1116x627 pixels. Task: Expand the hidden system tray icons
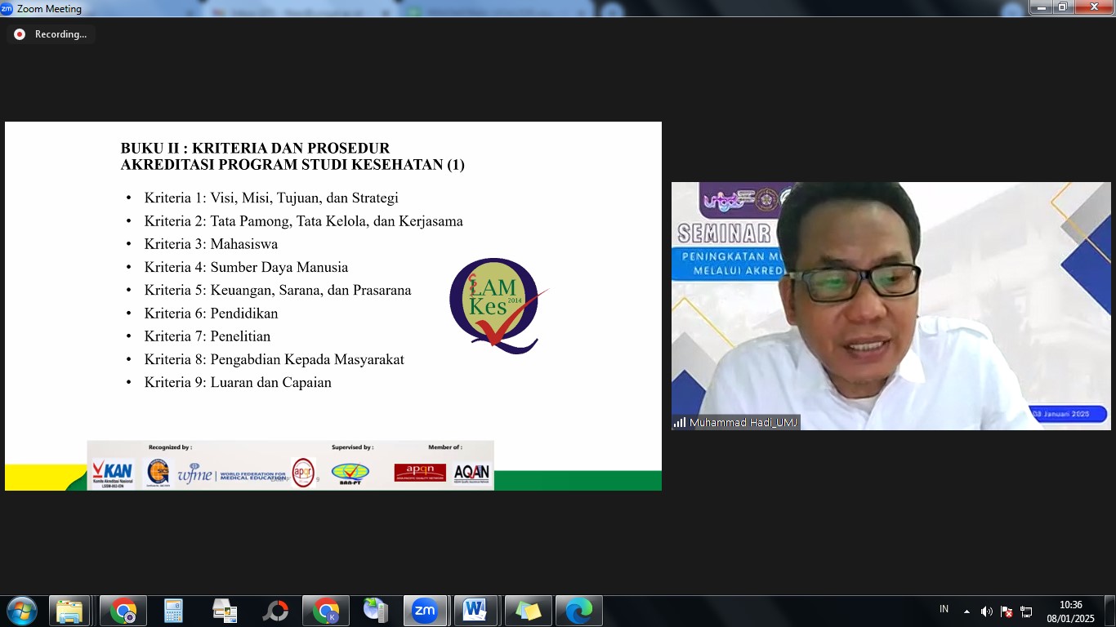(966, 611)
